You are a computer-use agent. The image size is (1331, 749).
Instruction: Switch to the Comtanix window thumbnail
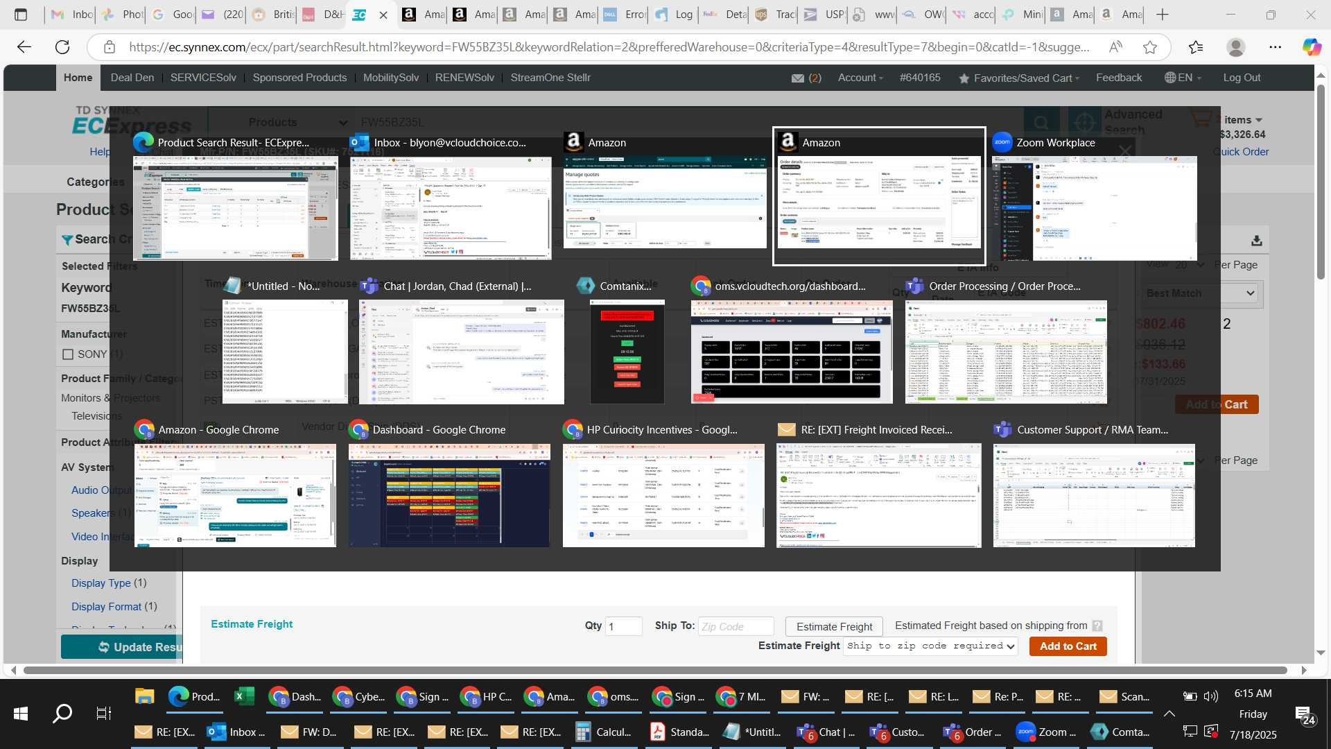tap(627, 352)
